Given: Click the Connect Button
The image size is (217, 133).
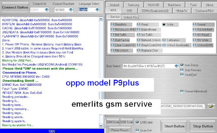Looking at the screenshot, I should pos(15,7).
